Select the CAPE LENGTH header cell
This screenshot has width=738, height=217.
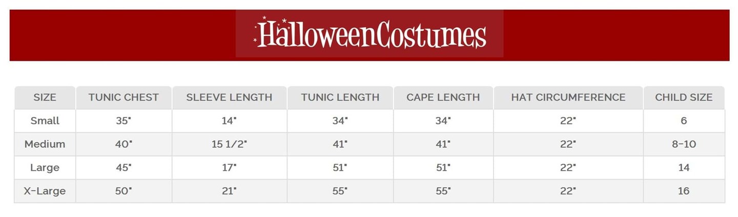point(443,97)
